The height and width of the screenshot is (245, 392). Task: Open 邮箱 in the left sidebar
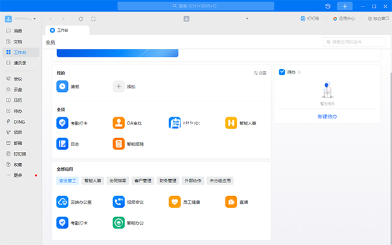coord(18,143)
